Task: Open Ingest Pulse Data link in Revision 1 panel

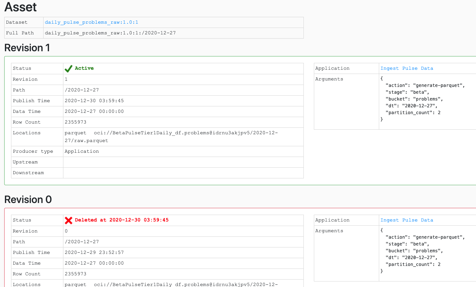Action: 407,68
